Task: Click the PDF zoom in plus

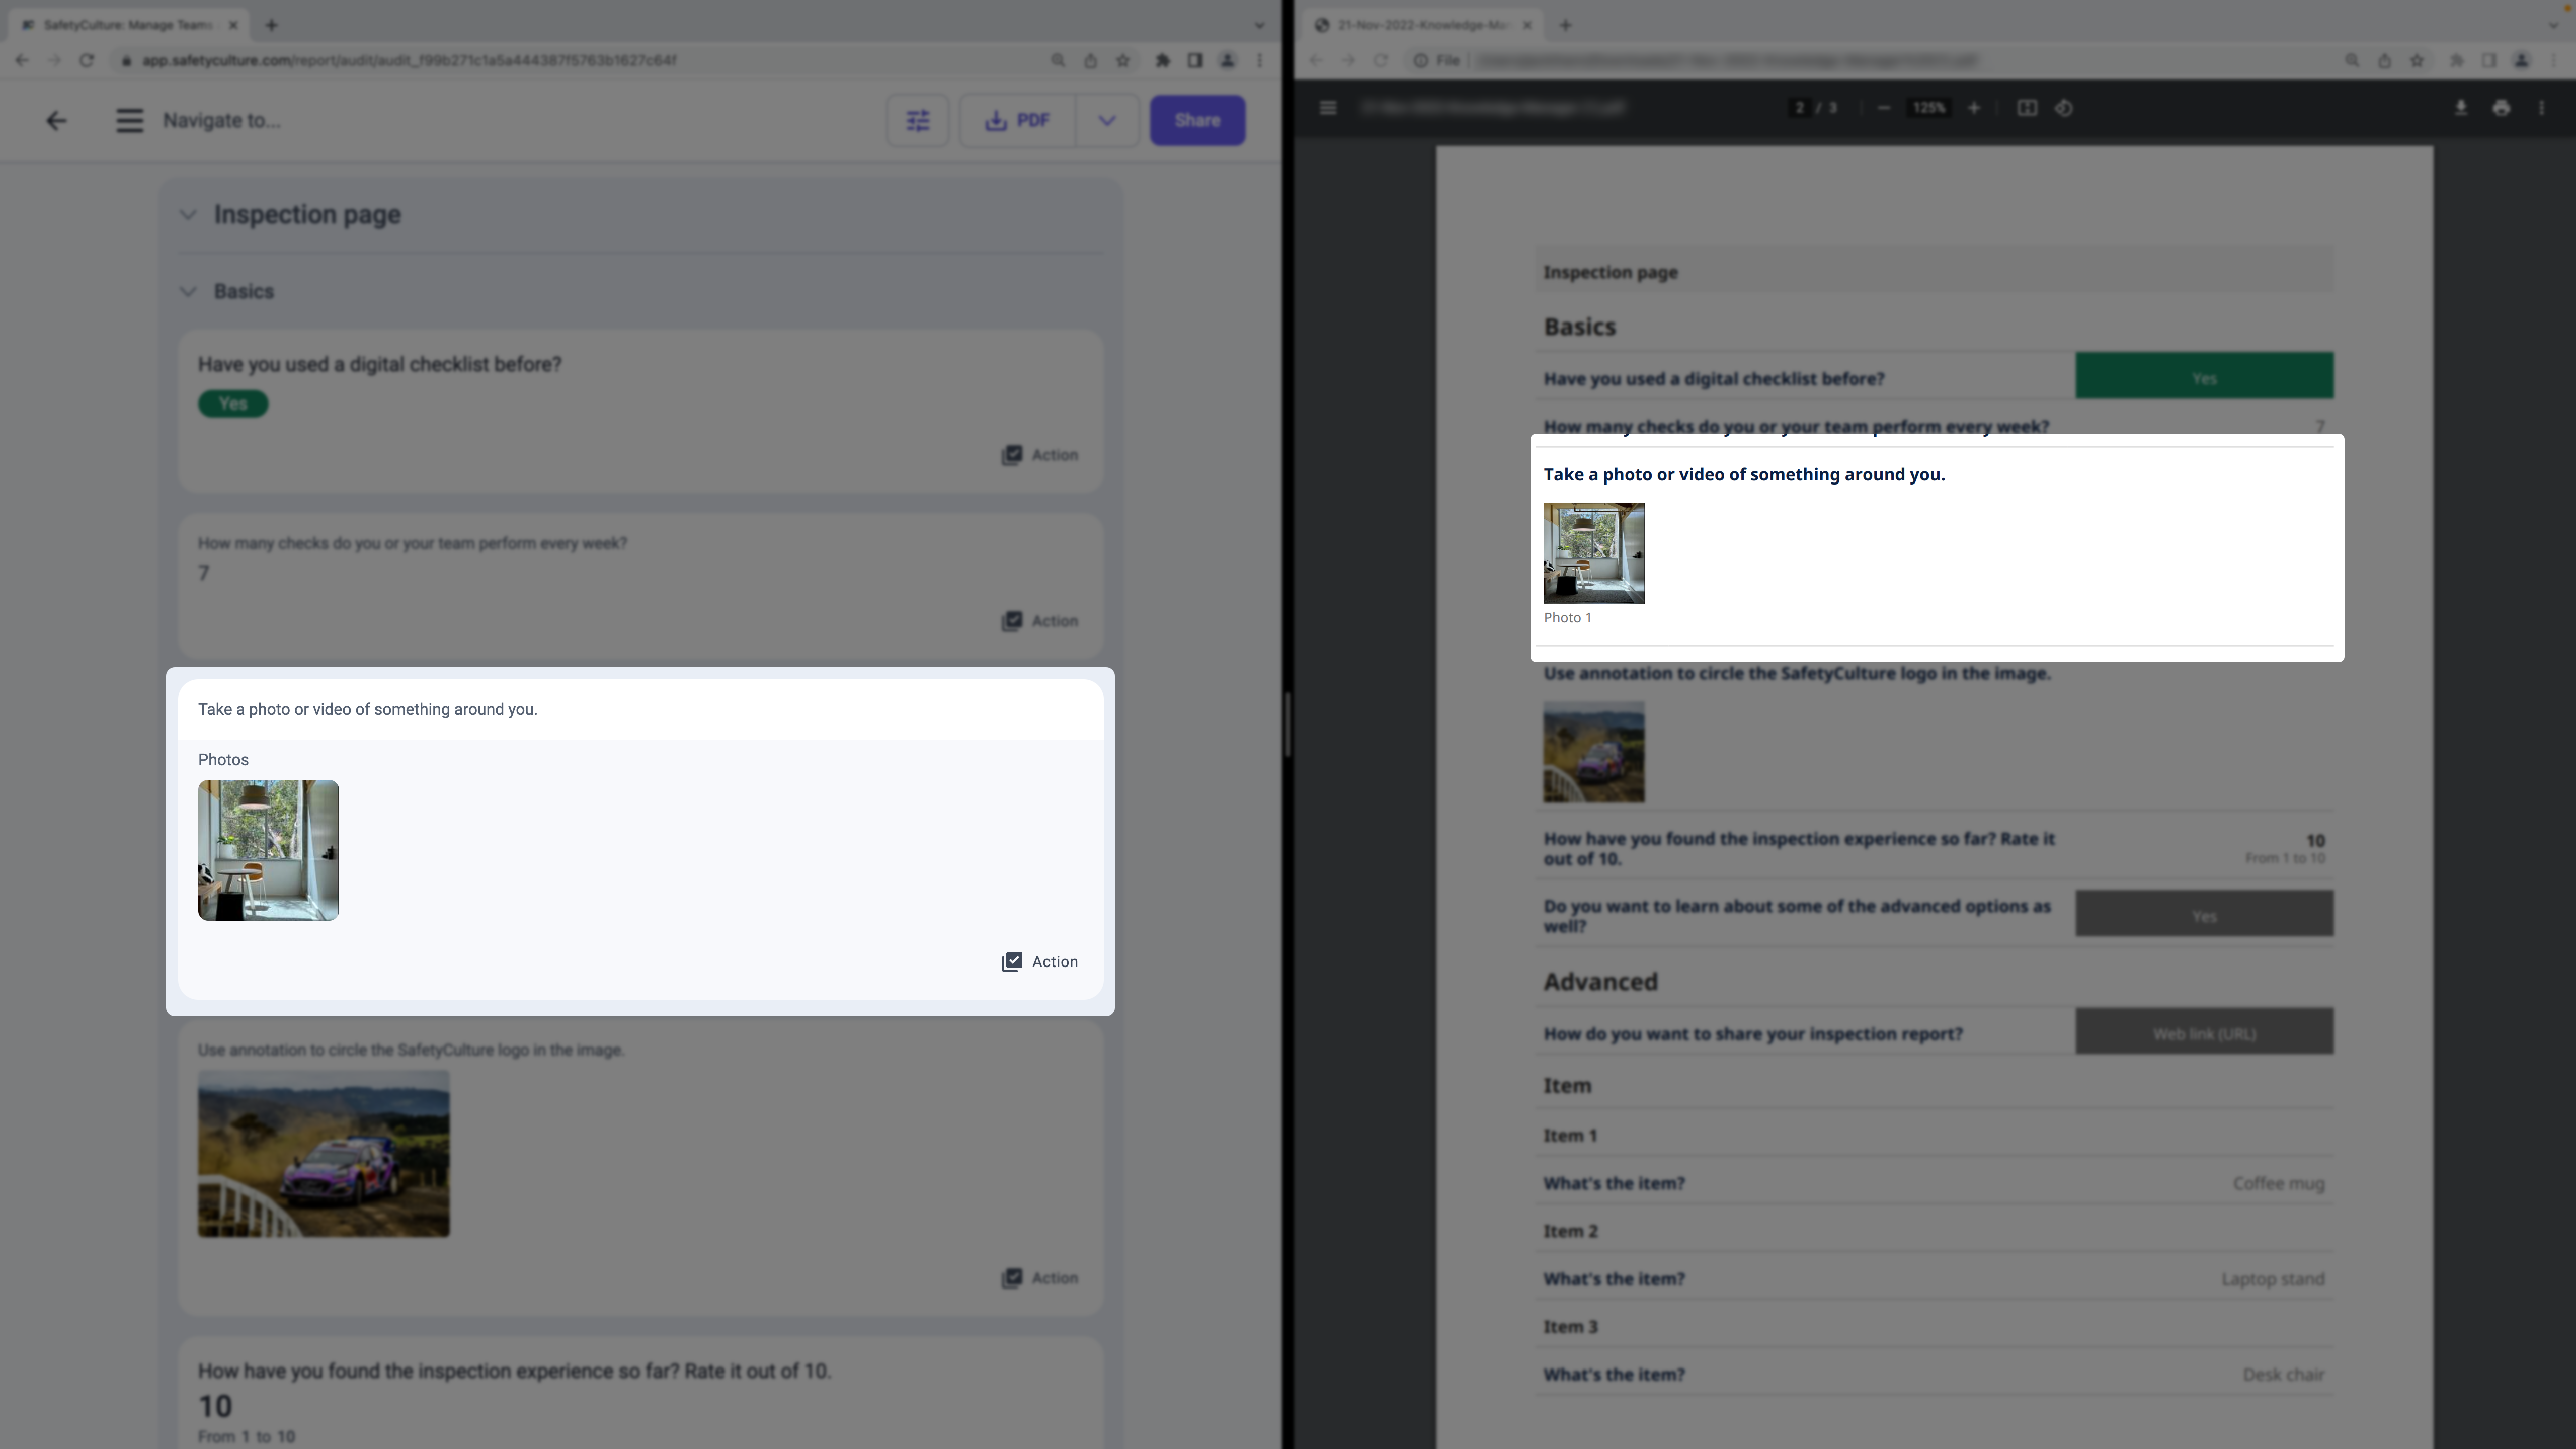Action: [1974, 108]
